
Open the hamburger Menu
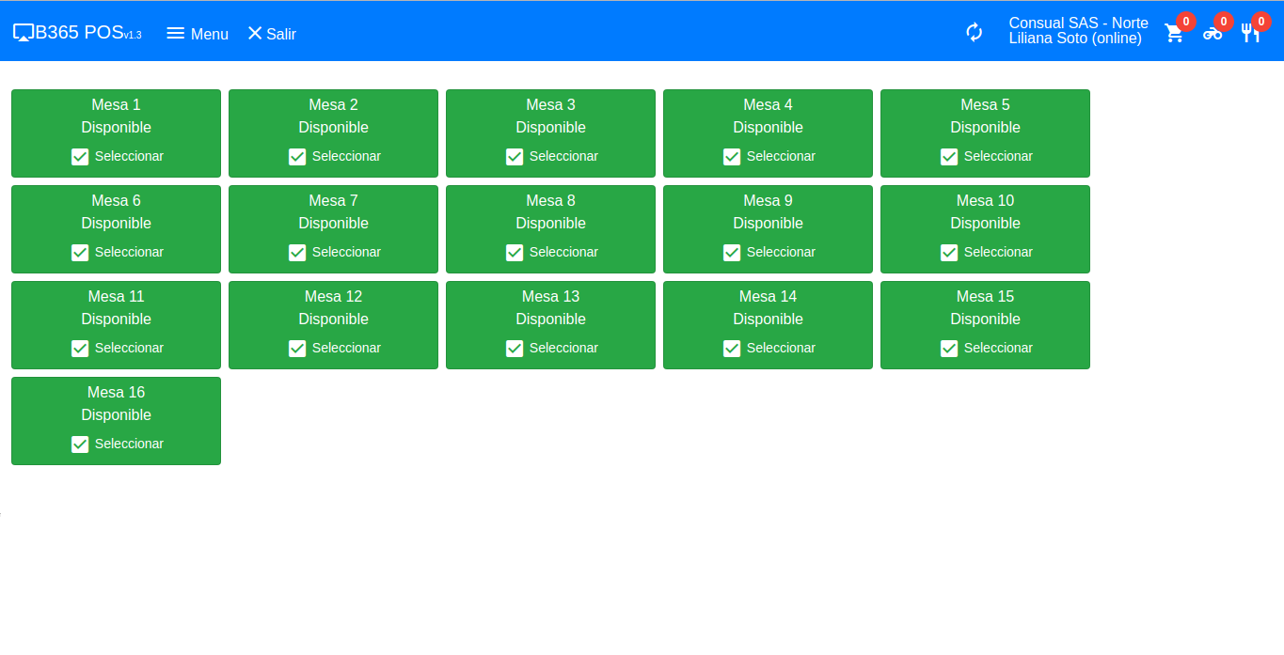pyautogui.click(x=198, y=34)
